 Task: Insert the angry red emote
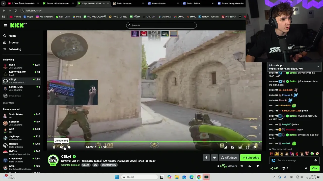272,154
